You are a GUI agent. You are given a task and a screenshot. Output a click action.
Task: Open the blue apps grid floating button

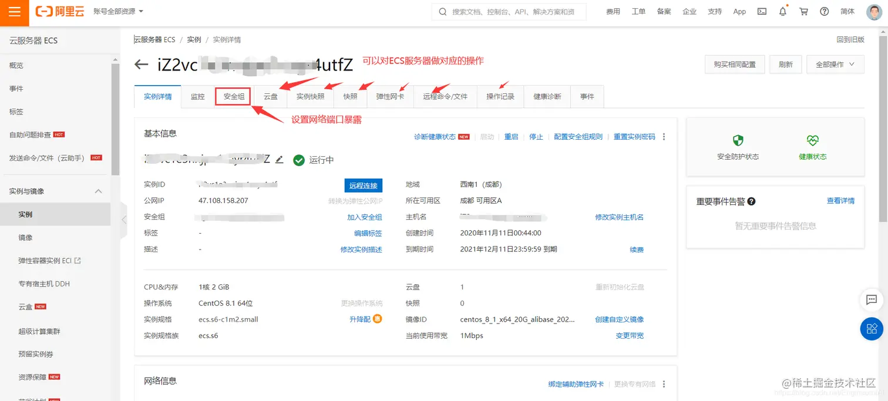[x=872, y=328]
